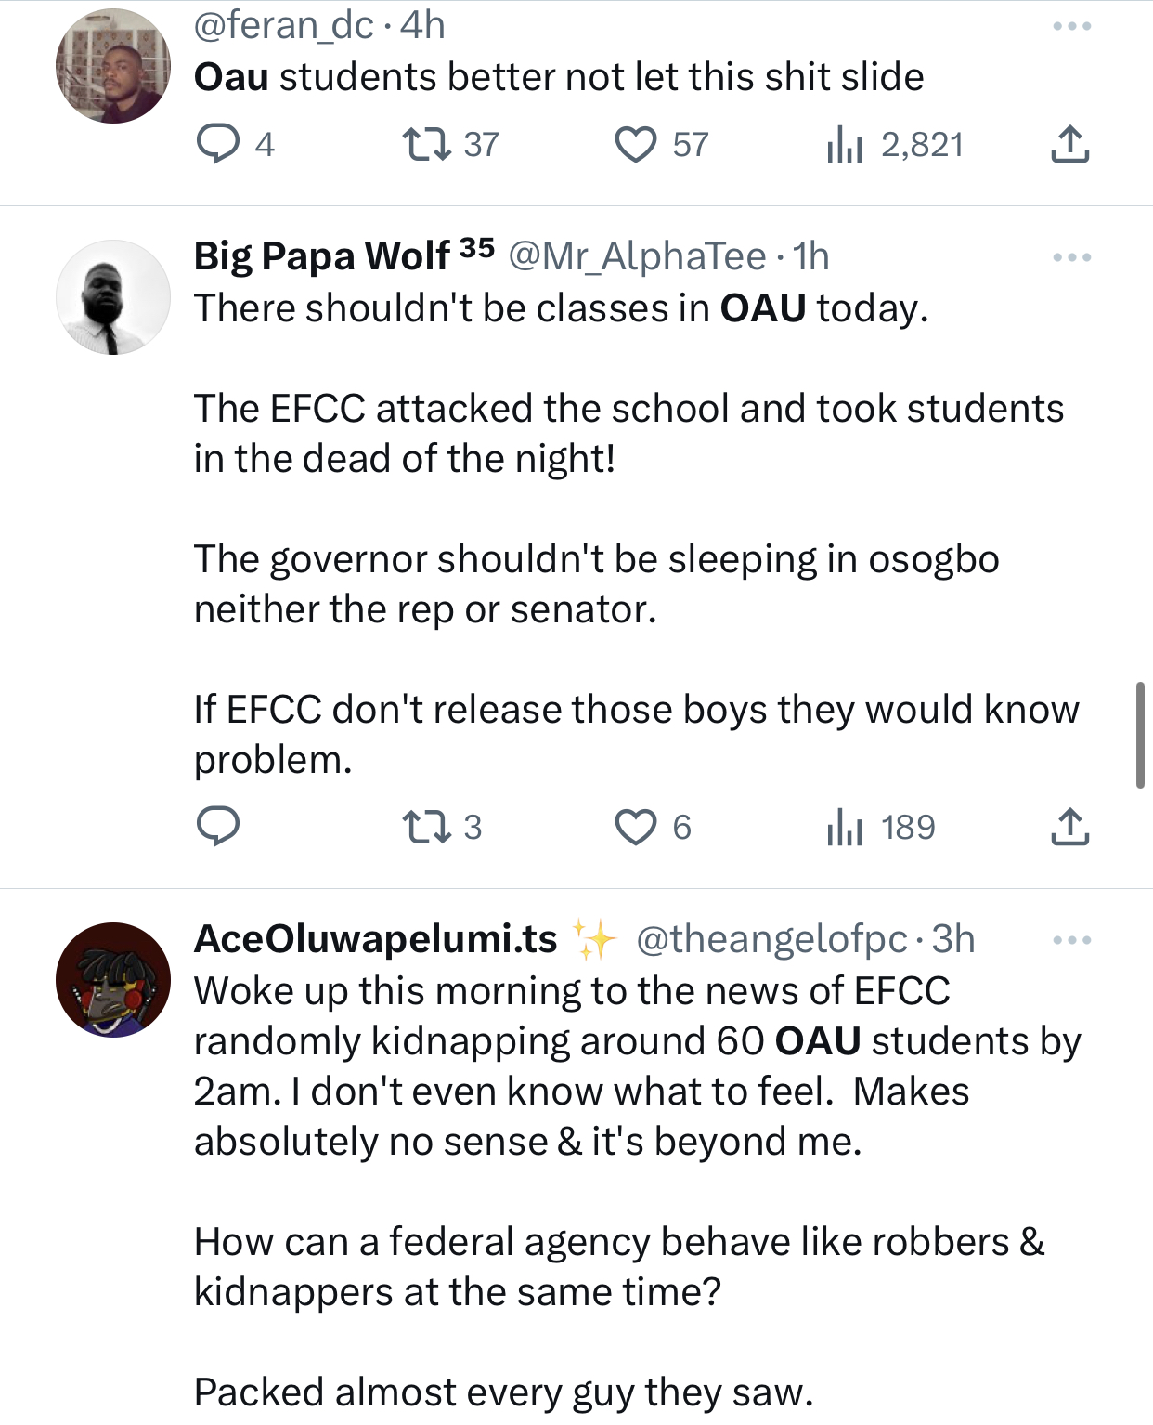Click the @feran_dc username handle
The width and height of the screenshot is (1153, 1425).
[x=283, y=25]
